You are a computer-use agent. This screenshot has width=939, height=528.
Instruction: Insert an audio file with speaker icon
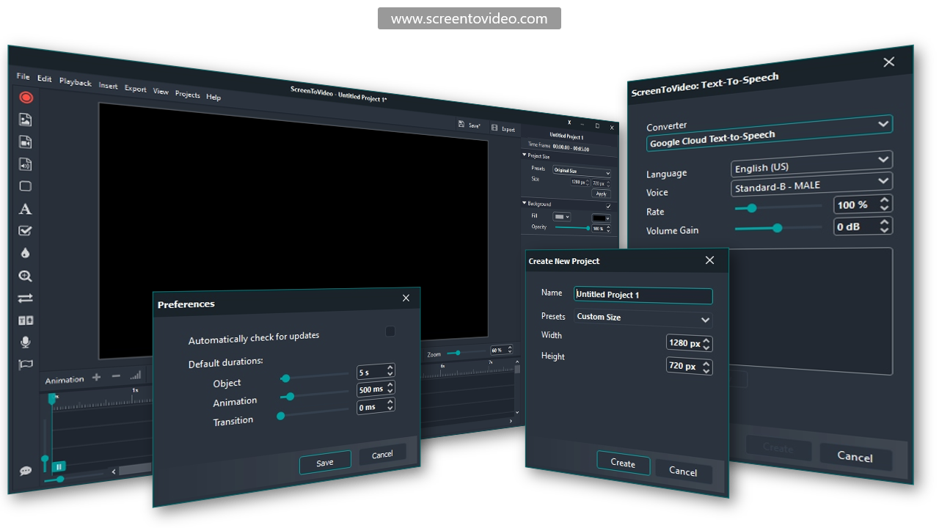tap(26, 164)
